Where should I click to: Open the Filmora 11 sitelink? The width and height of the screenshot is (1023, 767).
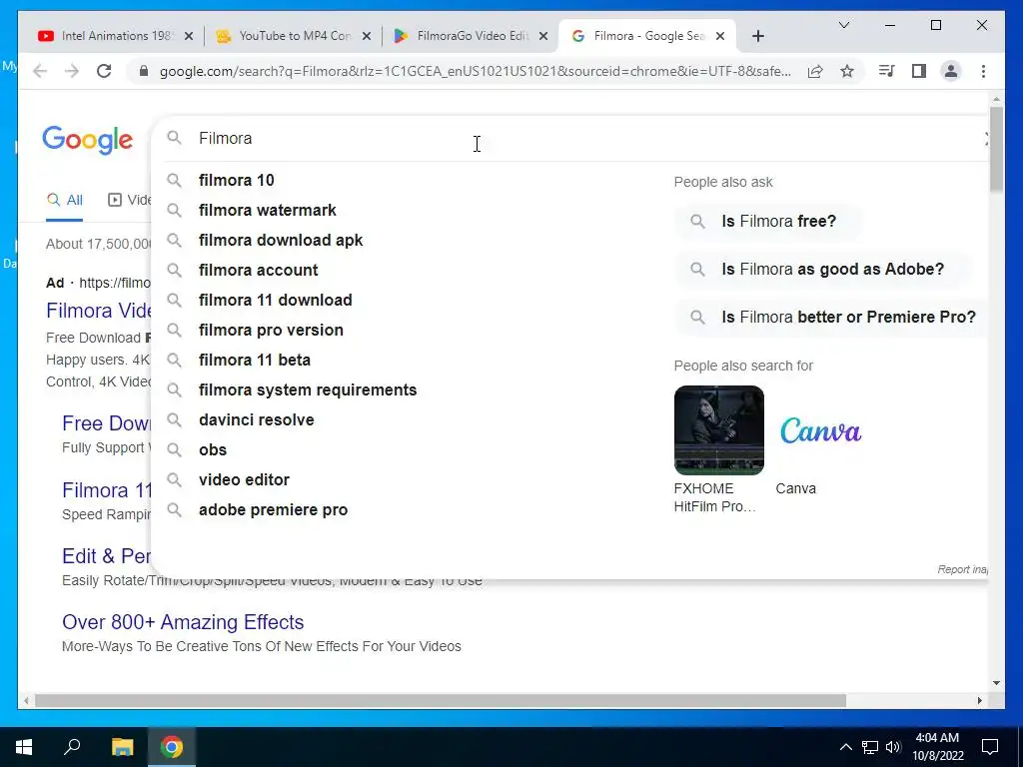point(107,490)
